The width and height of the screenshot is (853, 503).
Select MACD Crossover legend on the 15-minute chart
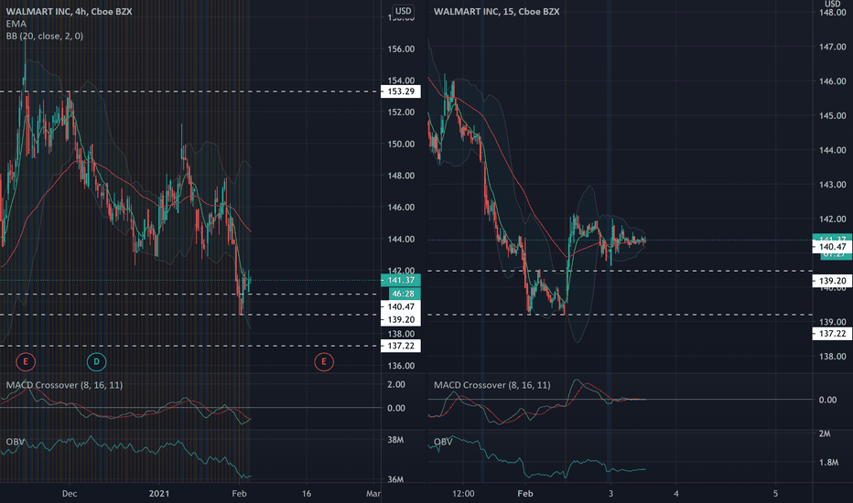491,385
